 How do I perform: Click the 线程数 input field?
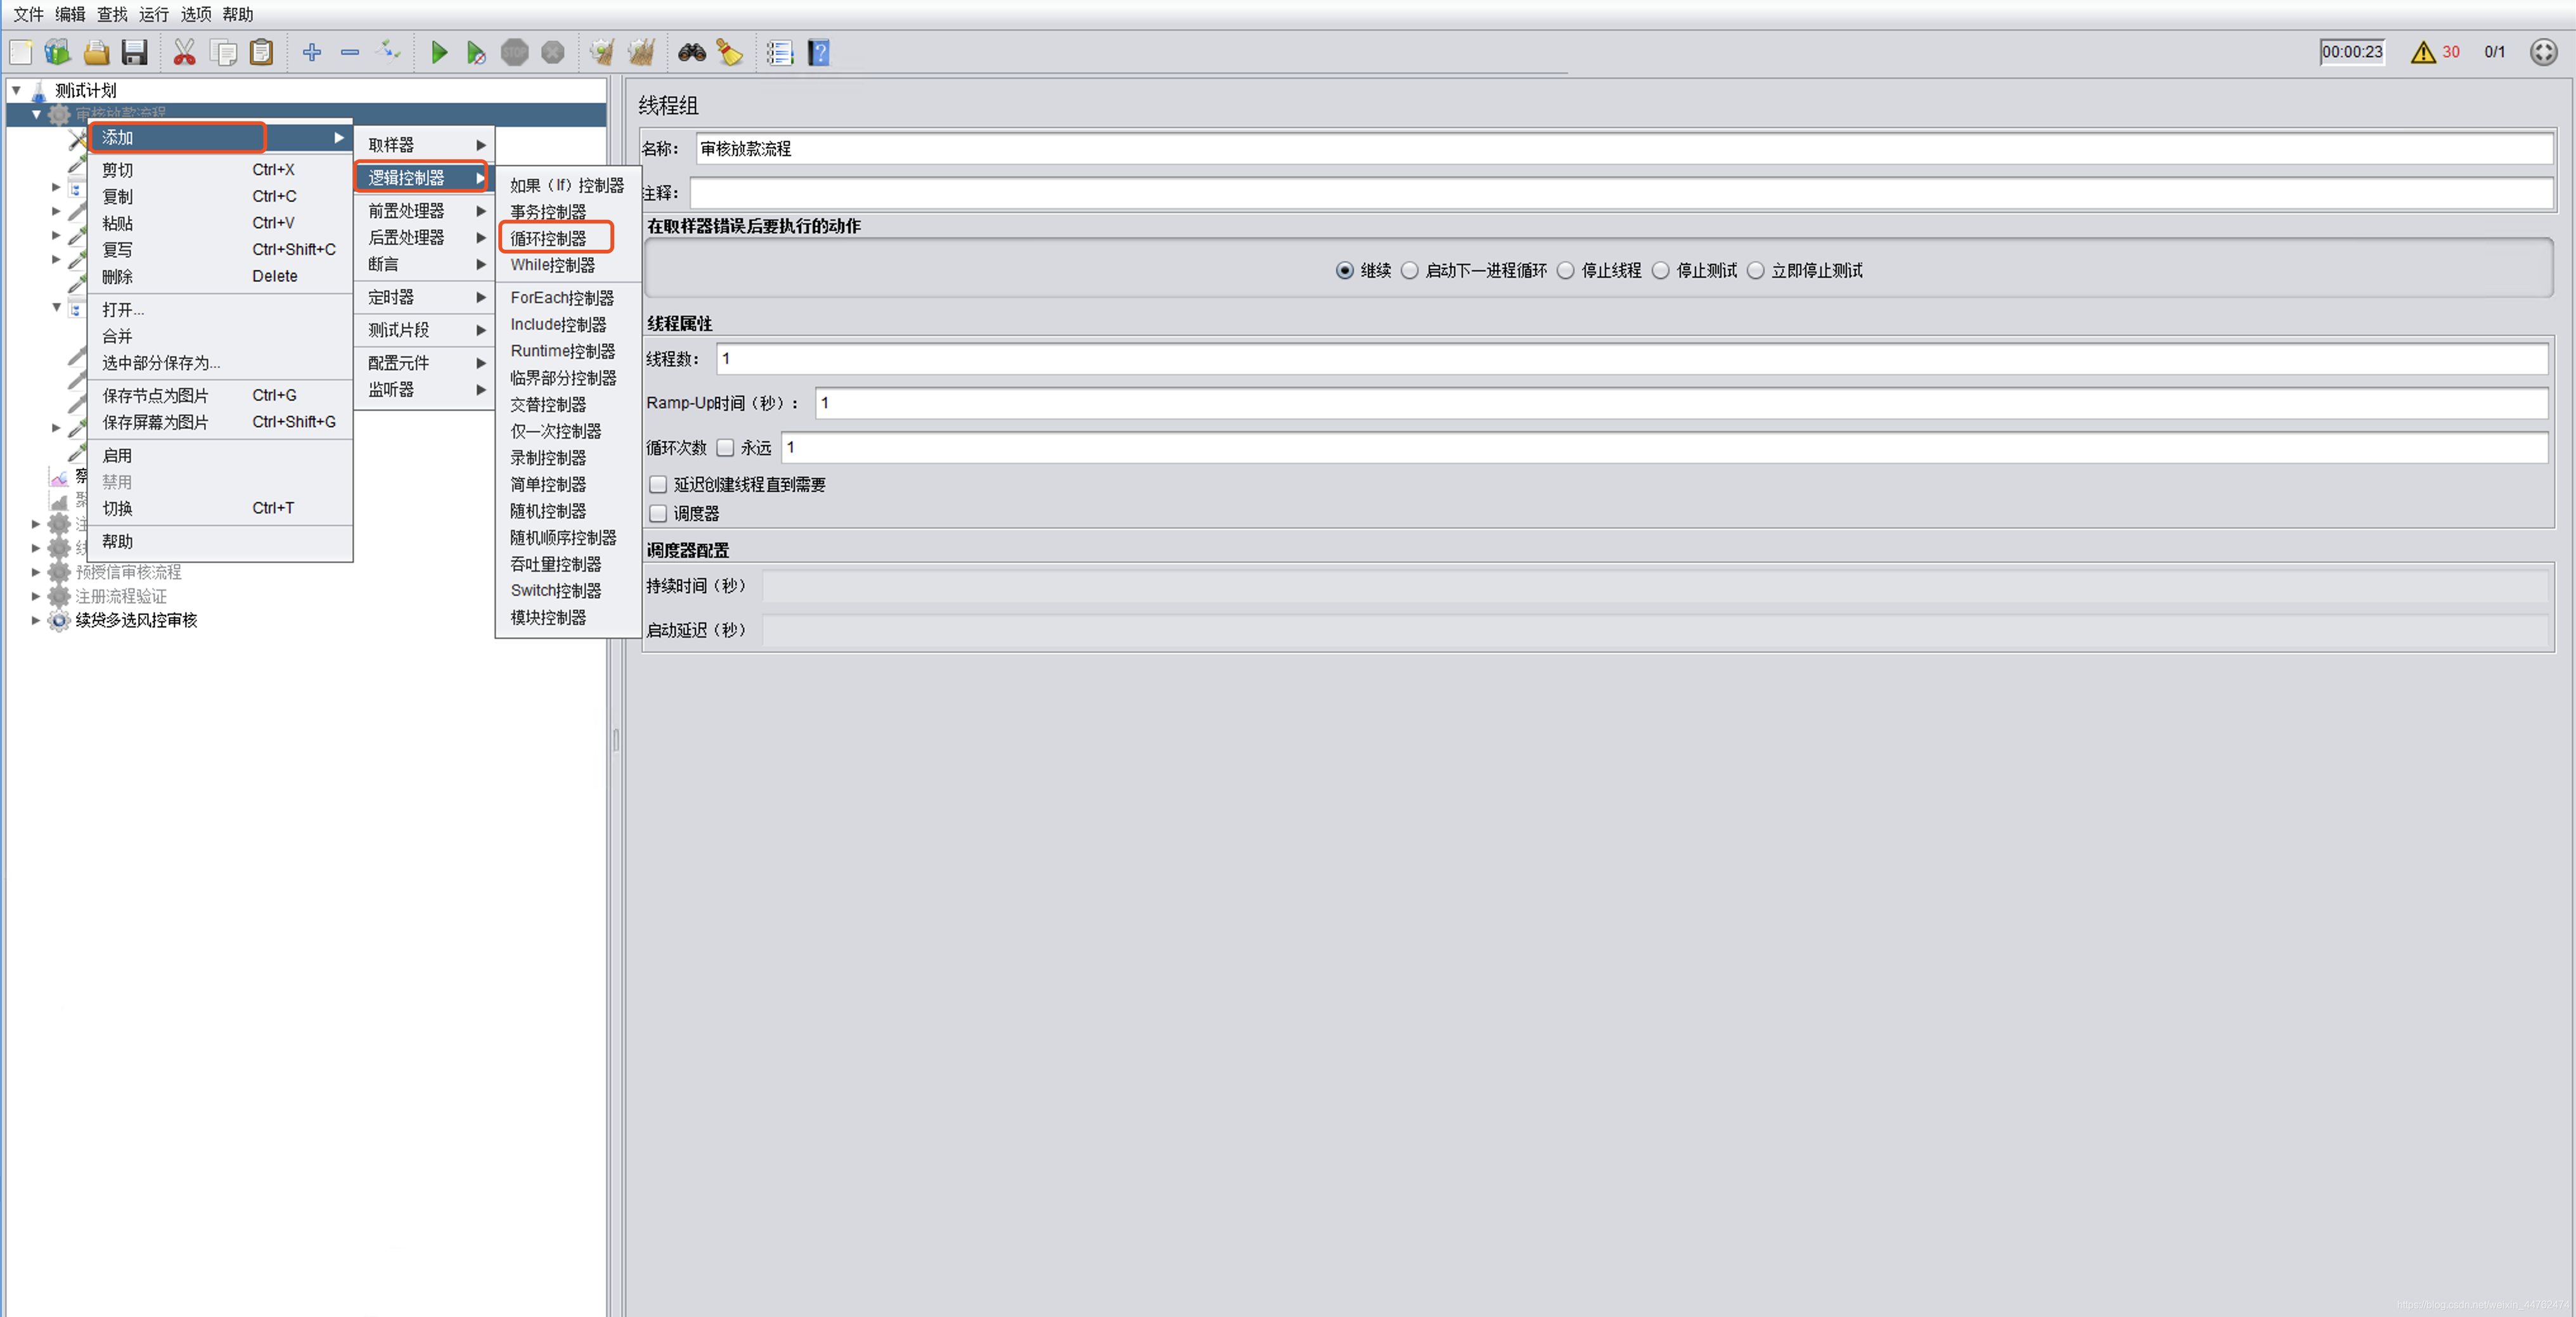coord(1632,359)
